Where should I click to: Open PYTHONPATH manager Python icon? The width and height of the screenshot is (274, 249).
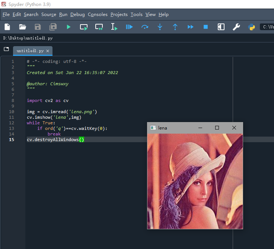coord(251,27)
